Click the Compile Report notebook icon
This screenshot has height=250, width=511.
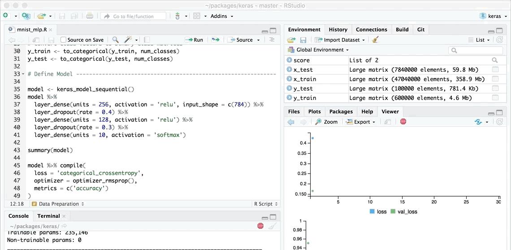tap(147, 40)
